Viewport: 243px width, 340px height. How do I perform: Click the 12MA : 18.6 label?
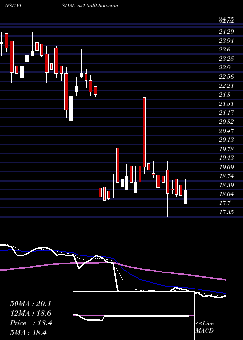click(30, 313)
